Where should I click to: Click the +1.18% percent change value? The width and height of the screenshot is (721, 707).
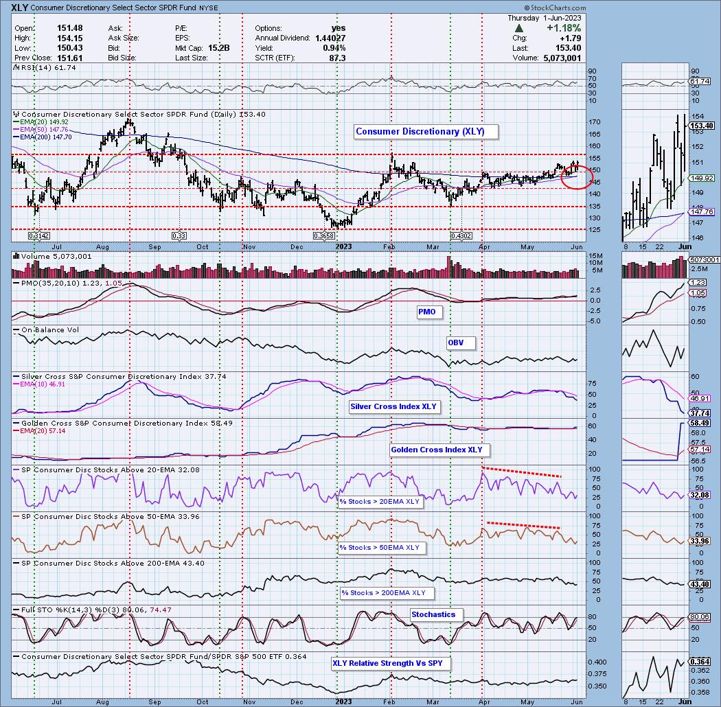[563, 28]
